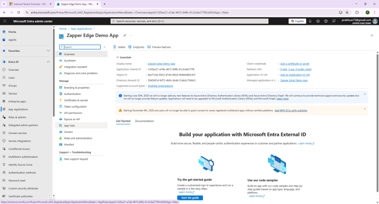The image size is (379, 204).
Task: Click the App registrations breadcrumb
Action: 81,29
